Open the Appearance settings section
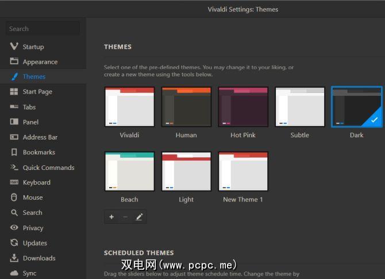 coord(40,62)
